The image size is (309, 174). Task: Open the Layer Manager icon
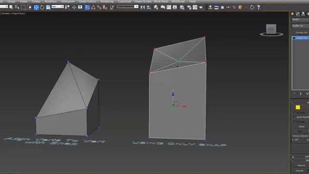point(156,7)
